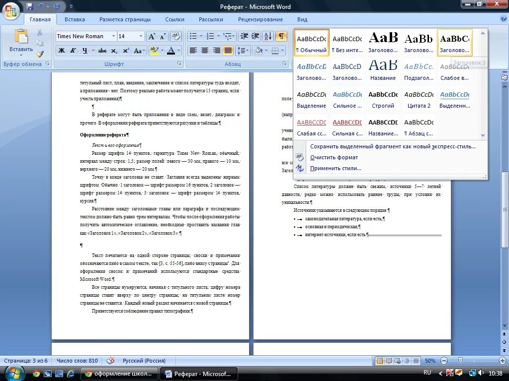The image size is (509, 381).
Task: Apply subscript formatting
Action: [114, 51]
